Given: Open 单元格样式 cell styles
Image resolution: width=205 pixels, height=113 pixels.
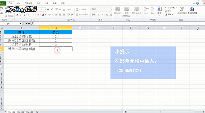Looking at the screenshot, I should pos(136,11).
